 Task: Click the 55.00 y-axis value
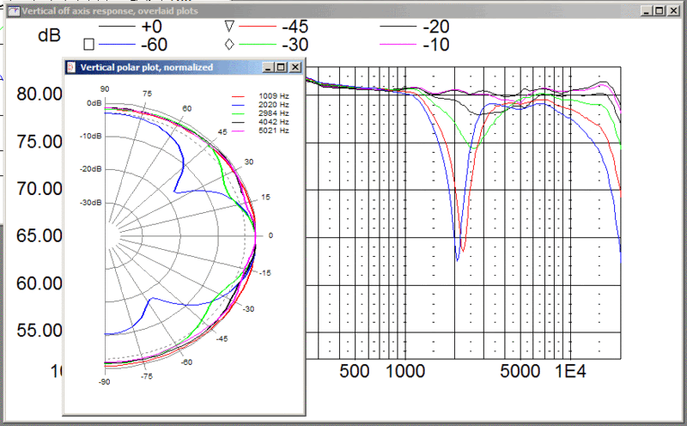coord(40,331)
